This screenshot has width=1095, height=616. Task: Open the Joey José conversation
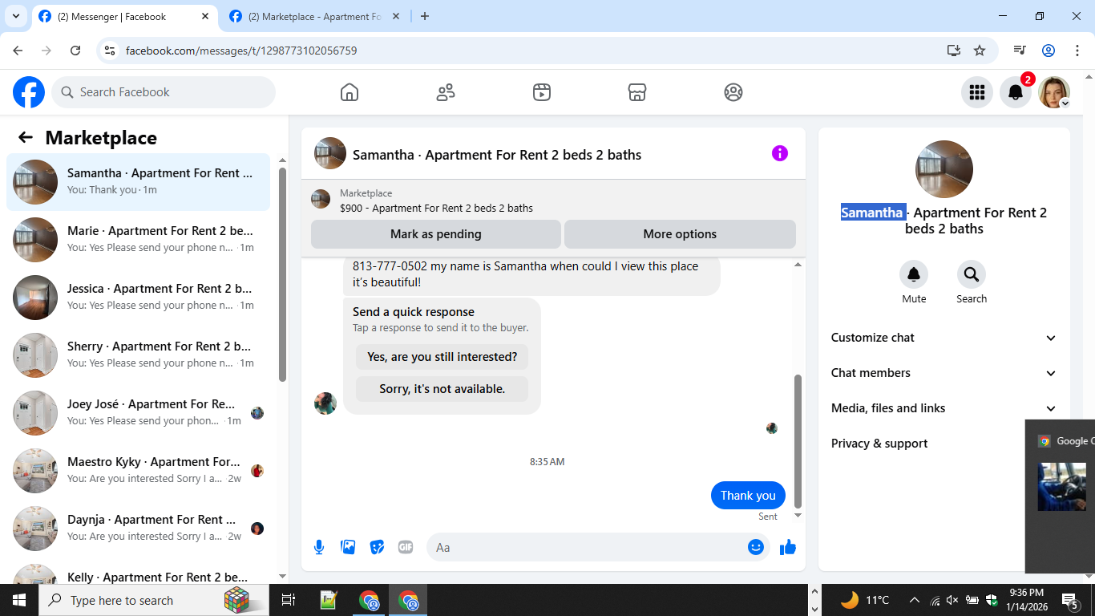click(x=139, y=413)
